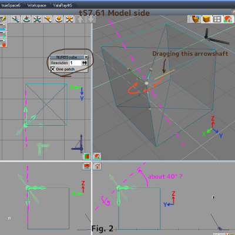Click the multi-shape primitives icon in the view toolbar

point(196,19)
